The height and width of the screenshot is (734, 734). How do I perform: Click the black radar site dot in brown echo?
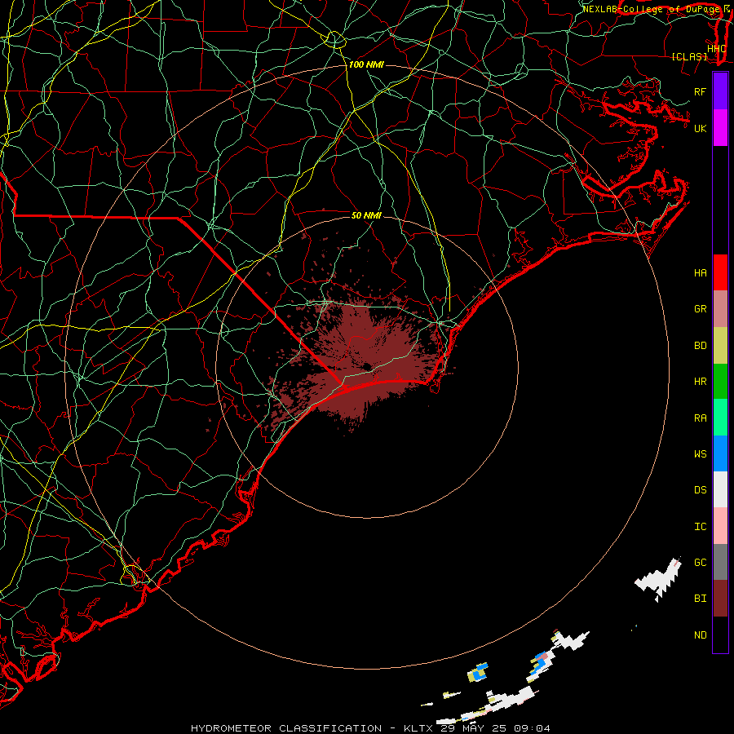(367, 366)
